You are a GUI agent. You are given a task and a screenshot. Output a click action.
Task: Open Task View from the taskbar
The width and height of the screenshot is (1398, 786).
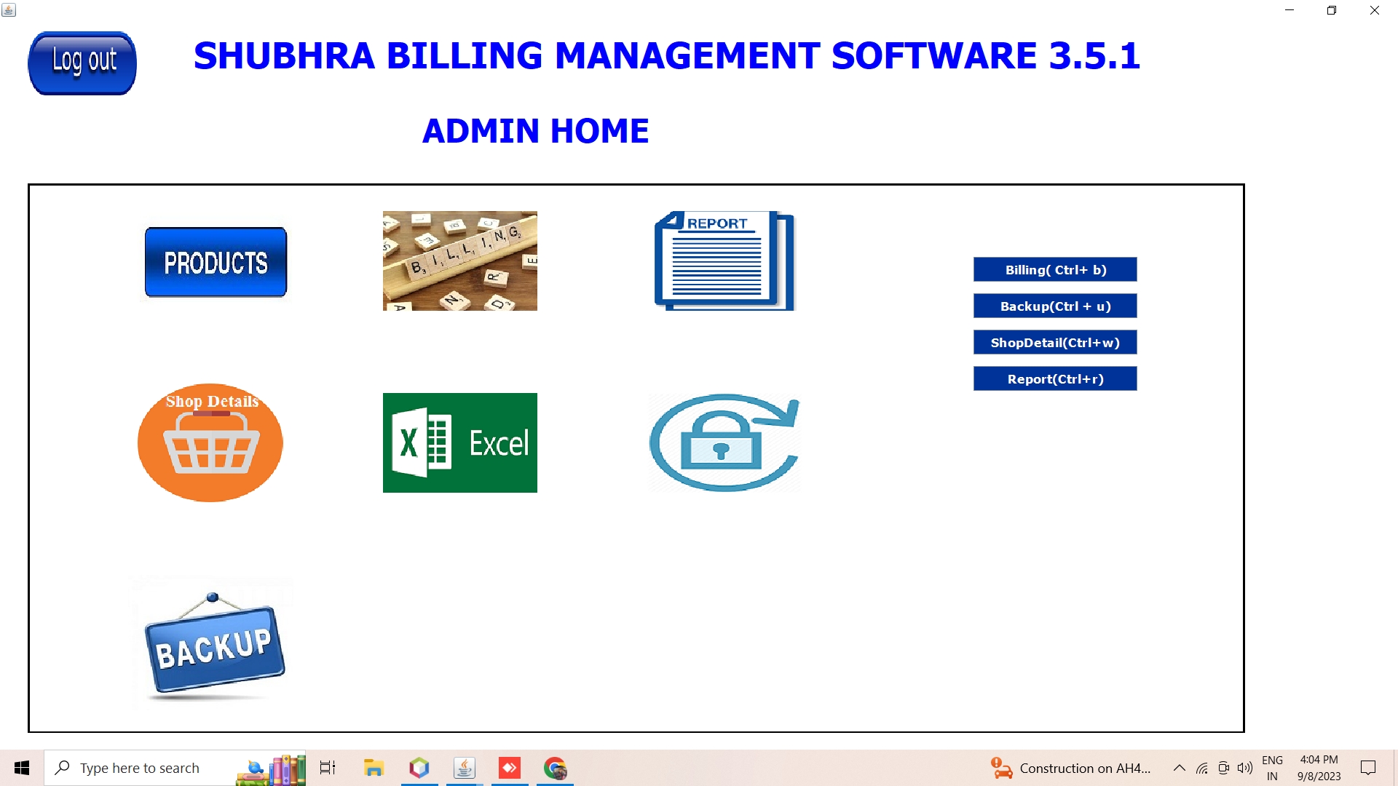328,768
